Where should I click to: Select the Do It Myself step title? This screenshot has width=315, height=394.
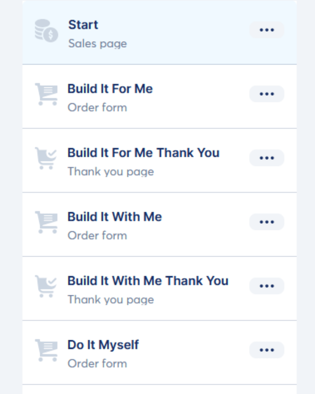103,345
